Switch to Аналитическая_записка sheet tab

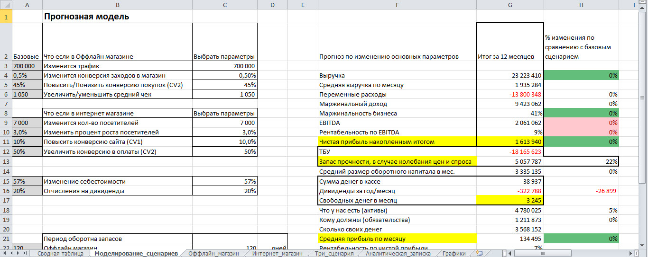click(x=398, y=253)
